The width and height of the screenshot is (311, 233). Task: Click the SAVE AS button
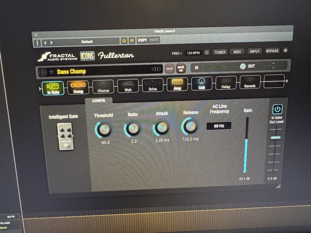pyautogui.click(x=181, y=68)
